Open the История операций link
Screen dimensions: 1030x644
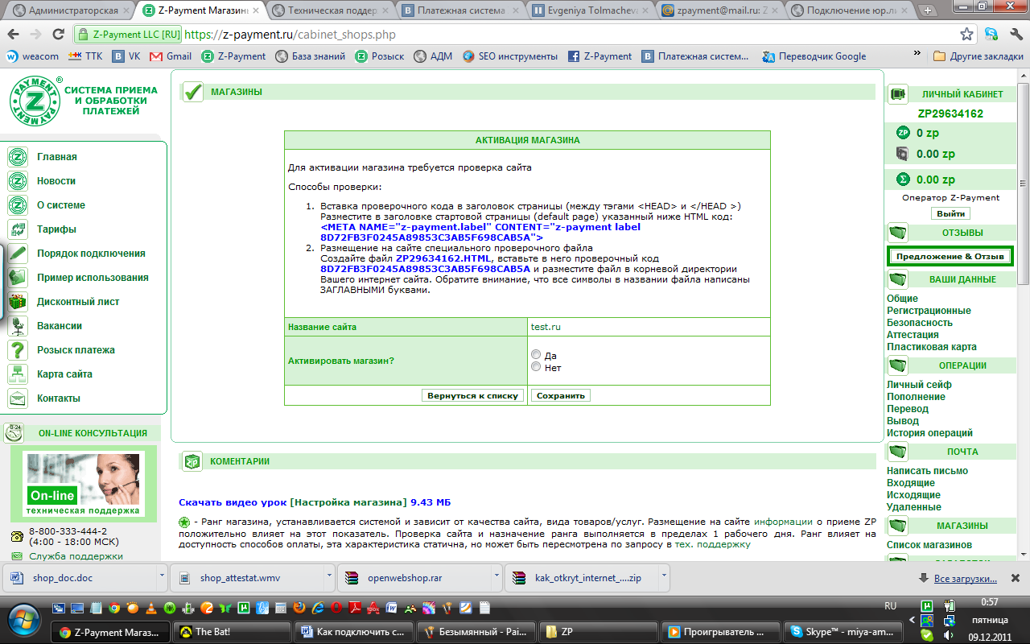click(929, 433)
